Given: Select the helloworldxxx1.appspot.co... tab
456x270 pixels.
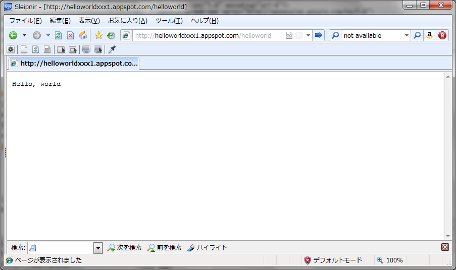Looking at the screenshot, I should tap(74, 64).
